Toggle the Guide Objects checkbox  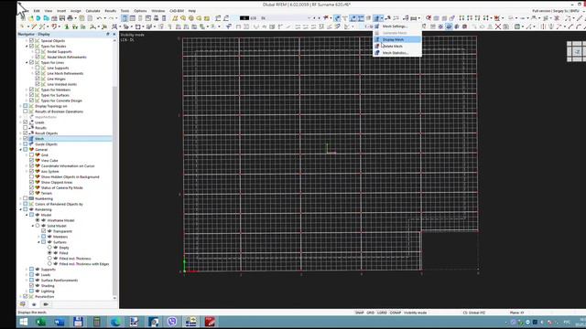click(x=26, y=144)
